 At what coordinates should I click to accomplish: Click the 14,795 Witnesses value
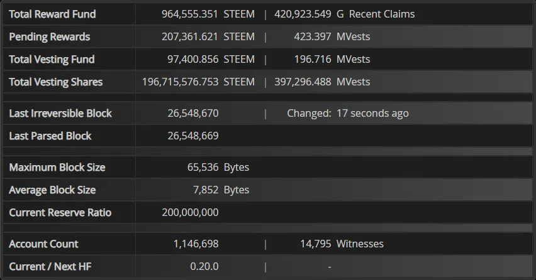pos(342,244)
